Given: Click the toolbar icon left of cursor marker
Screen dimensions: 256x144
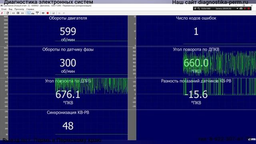Looking at the screenshot, I should point(37,13).
